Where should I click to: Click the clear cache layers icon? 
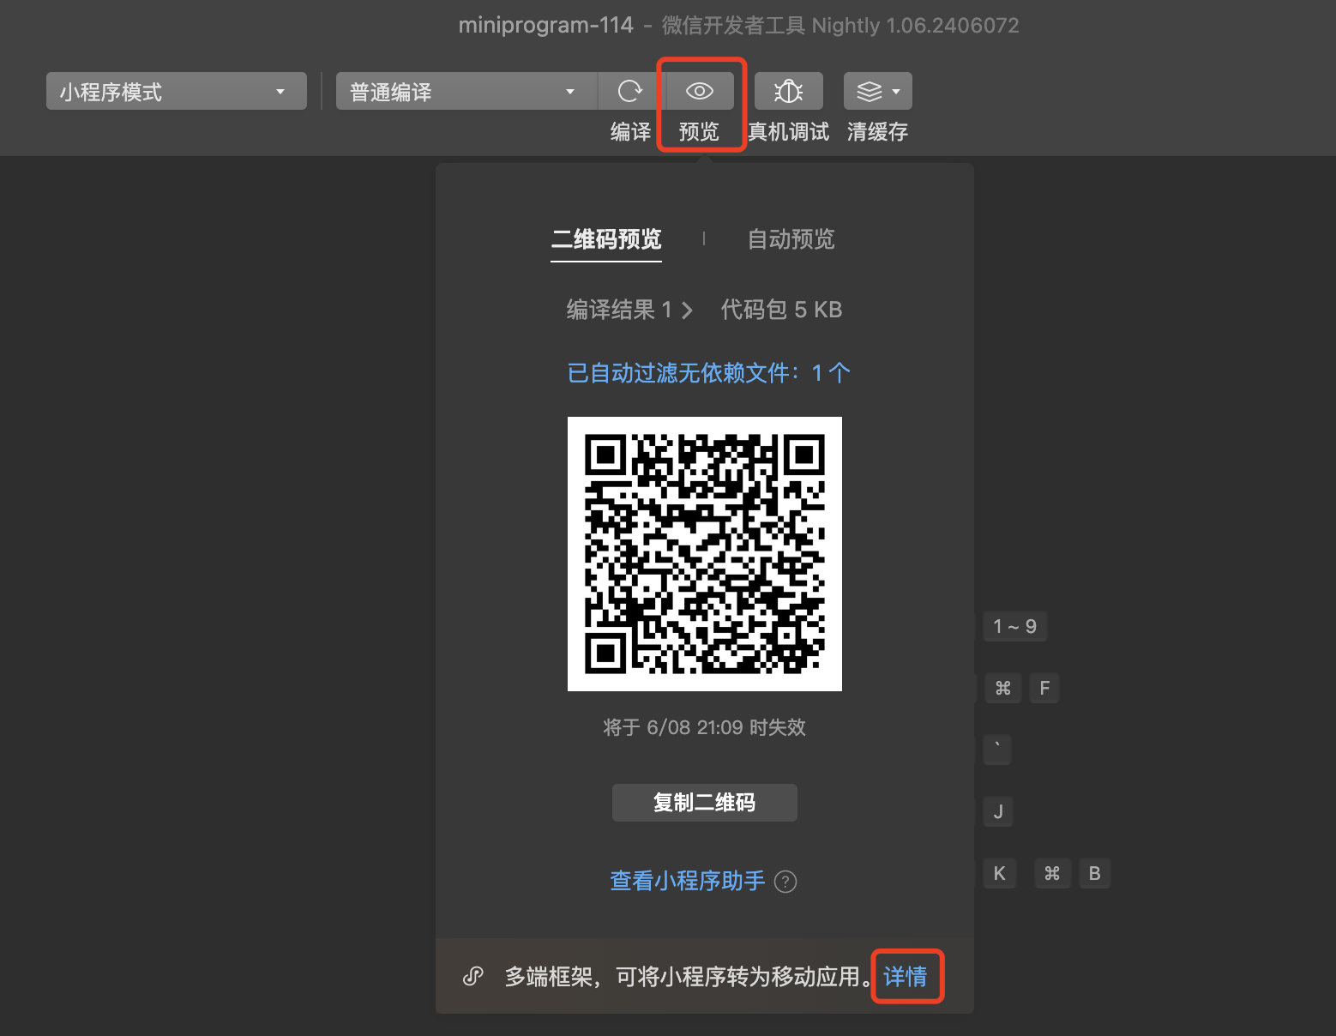869,91
